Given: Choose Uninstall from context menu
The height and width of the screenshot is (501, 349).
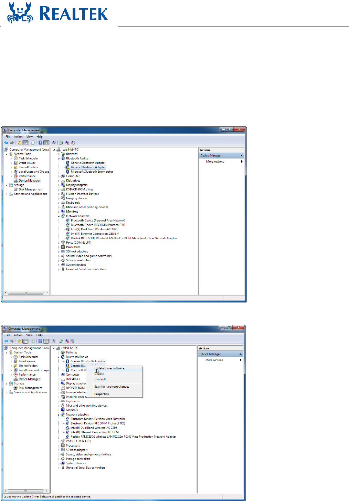Looking at the screenshot, I should tap(100, 379).
